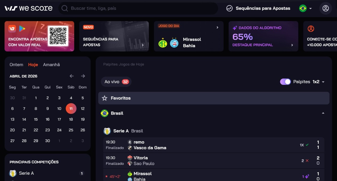Select April 18 on the calendar
337x181 pixels.
71,119
